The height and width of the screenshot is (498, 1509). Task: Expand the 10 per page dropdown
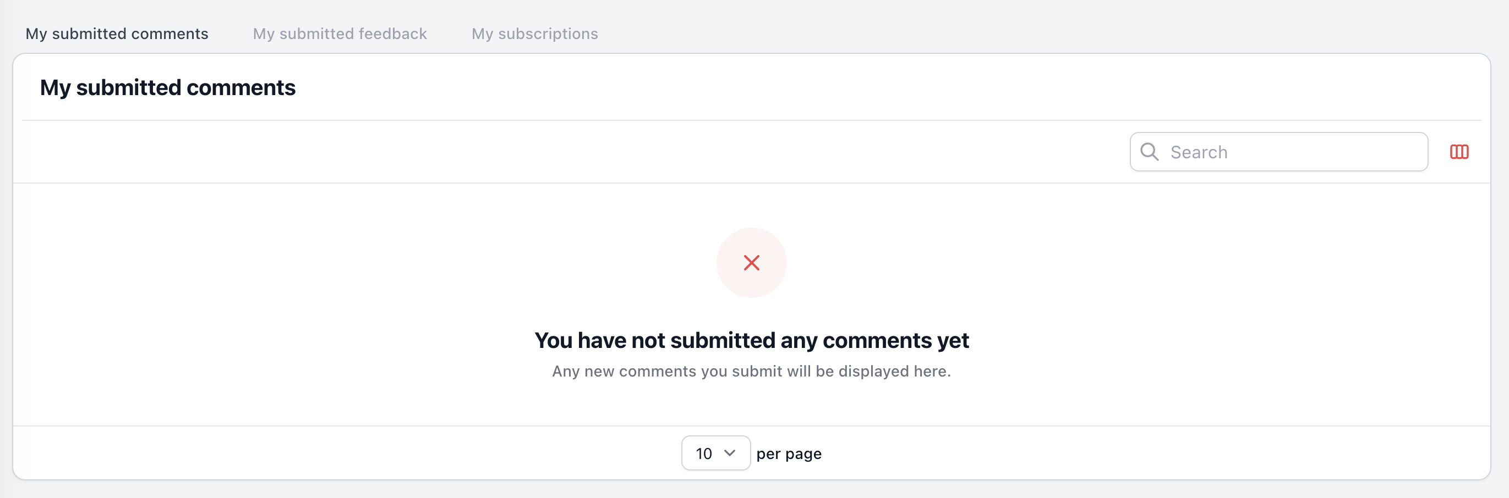pos(716,453)
